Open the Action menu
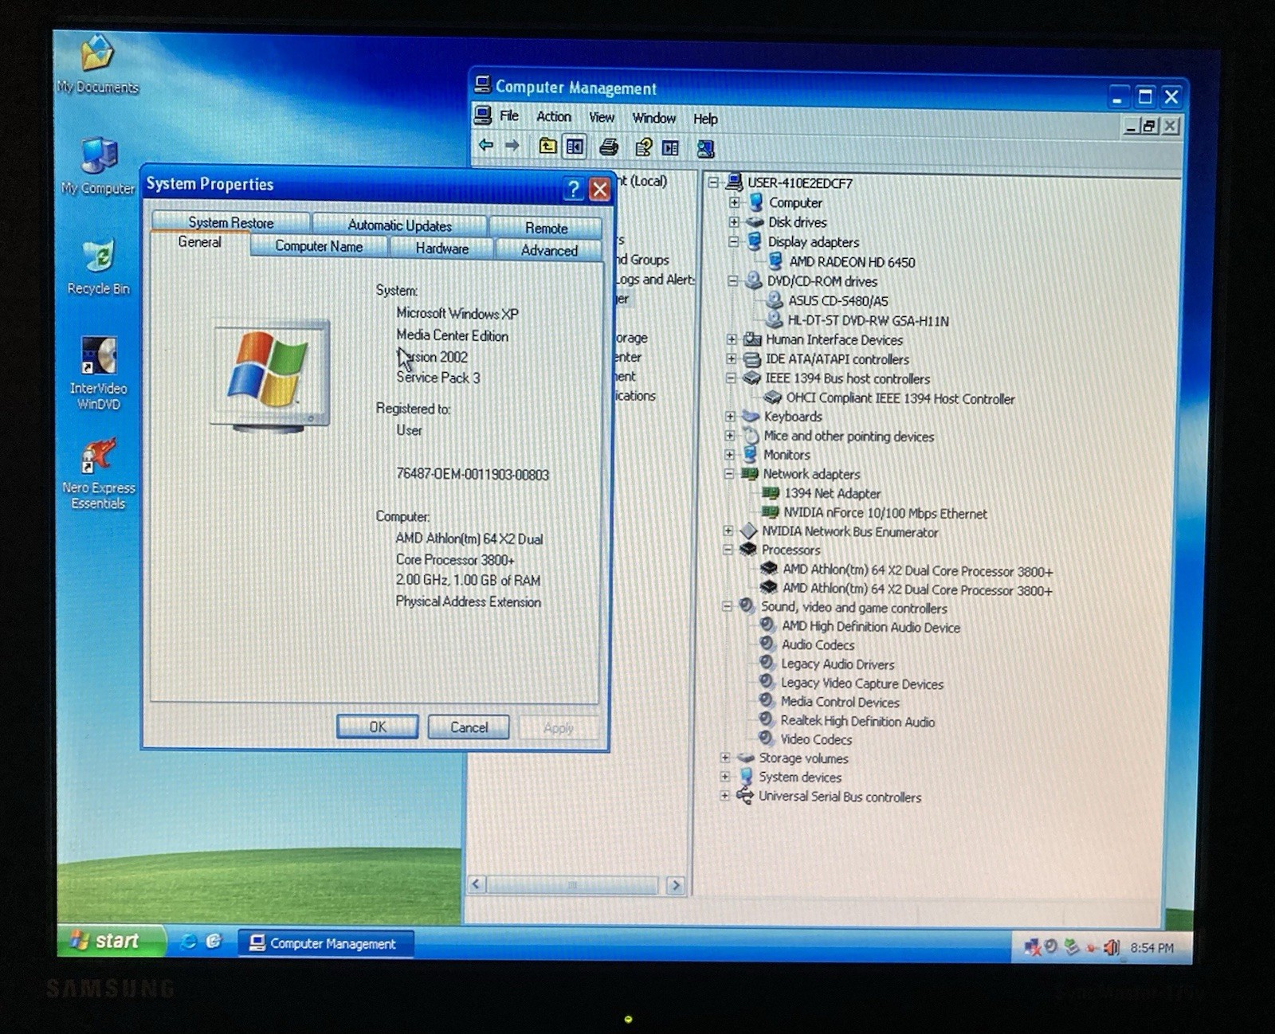1275x1034 pixels. [x=554, y=117]
